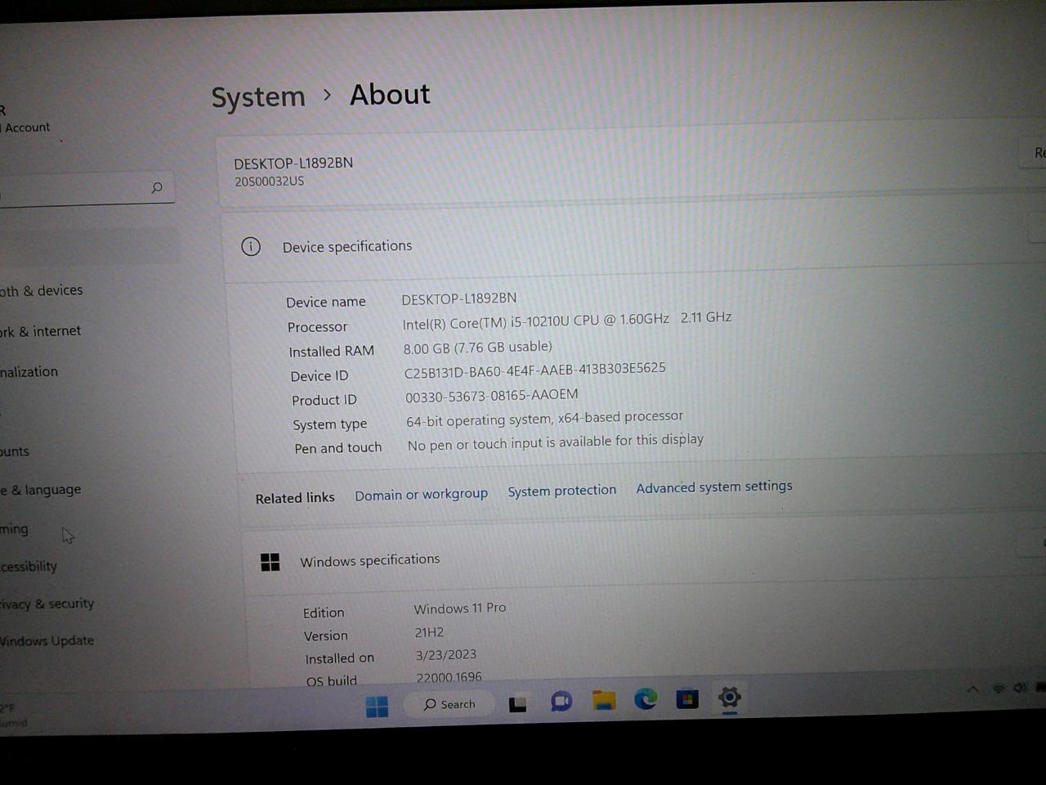1046x785 pixels.
Task: Click the System type value text
Action: (544, 419)
